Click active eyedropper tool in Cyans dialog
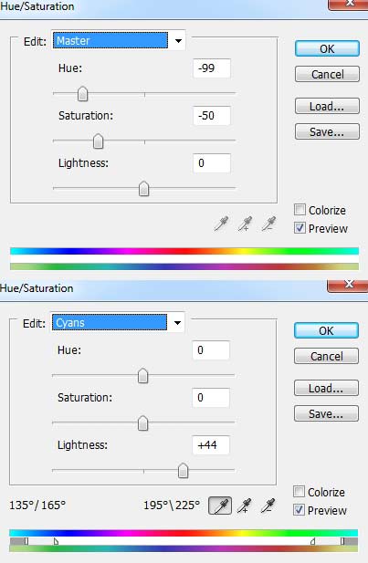 (x=220, y=506)
